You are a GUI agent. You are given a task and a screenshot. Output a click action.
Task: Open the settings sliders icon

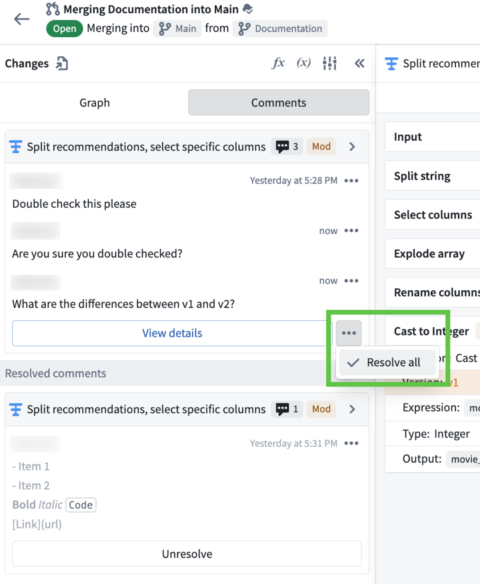[x=330, y=63]
